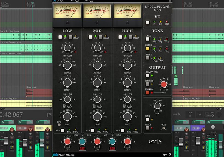The width and height of the screenshot is (224, 157).
Task: Solo the MID band
Action: (x=101, y=37)
